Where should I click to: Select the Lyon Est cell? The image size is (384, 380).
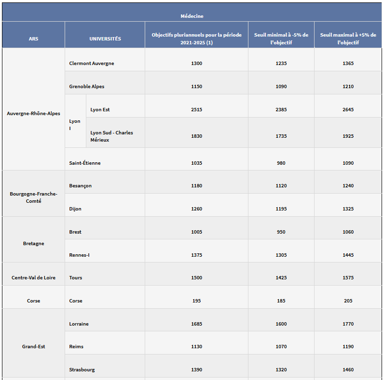(100, 110)
